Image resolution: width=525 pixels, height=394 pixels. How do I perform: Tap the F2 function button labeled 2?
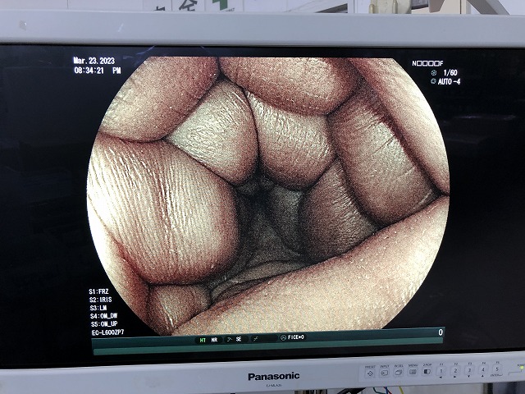point(455,370)
